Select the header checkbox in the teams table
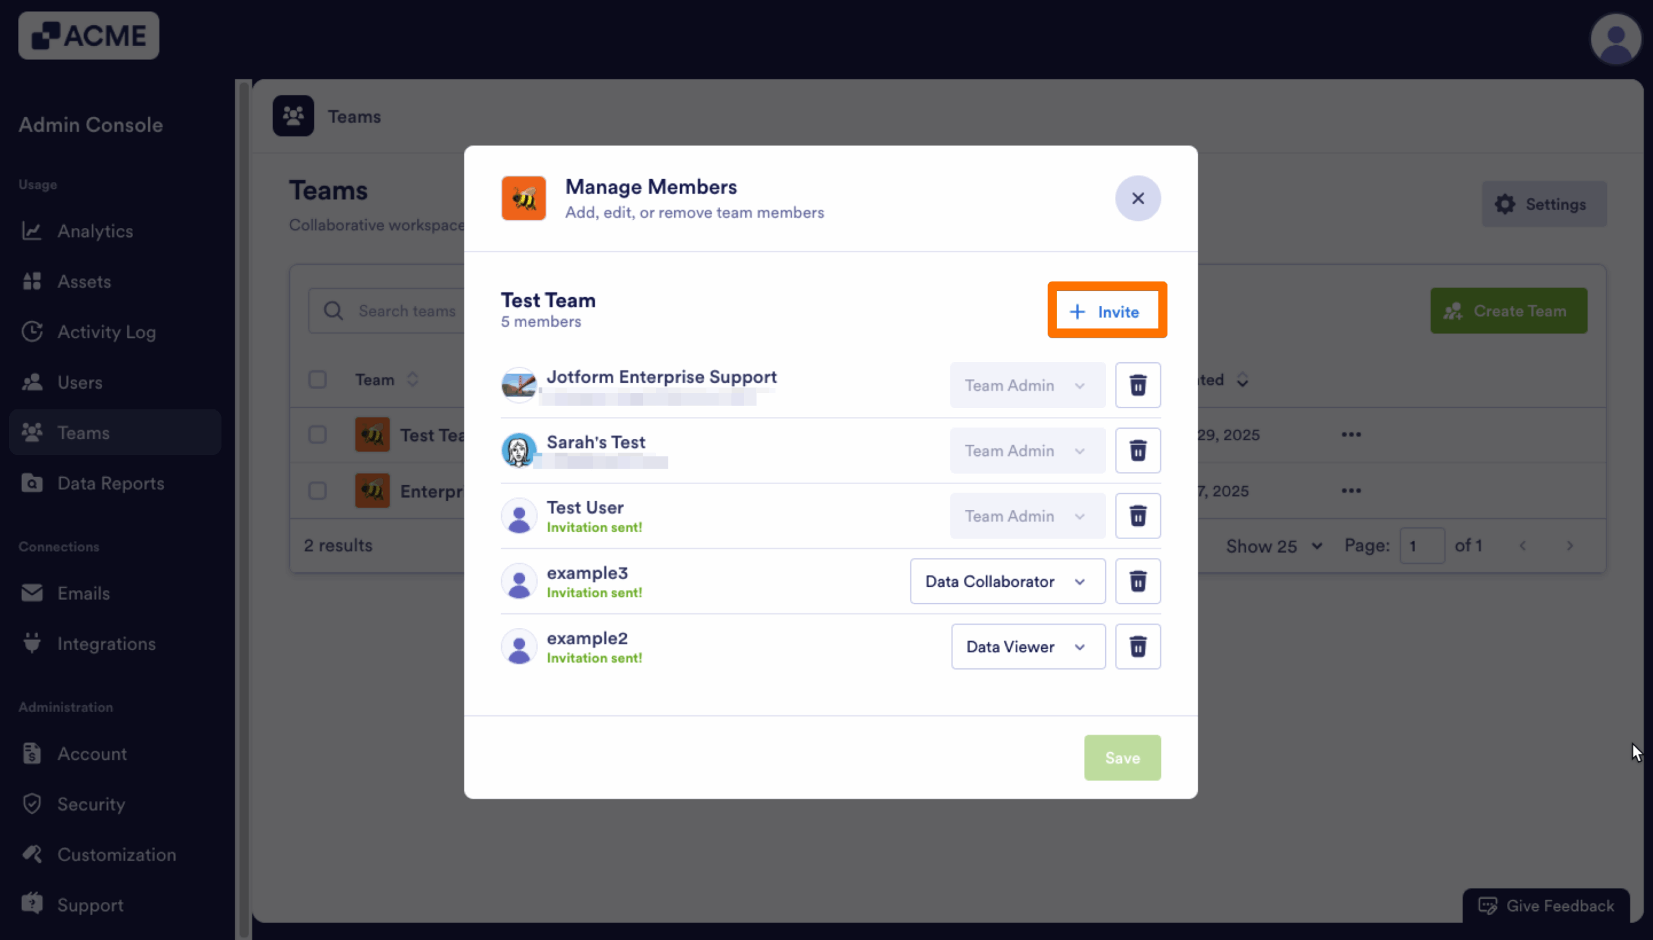 pos(318,380)
